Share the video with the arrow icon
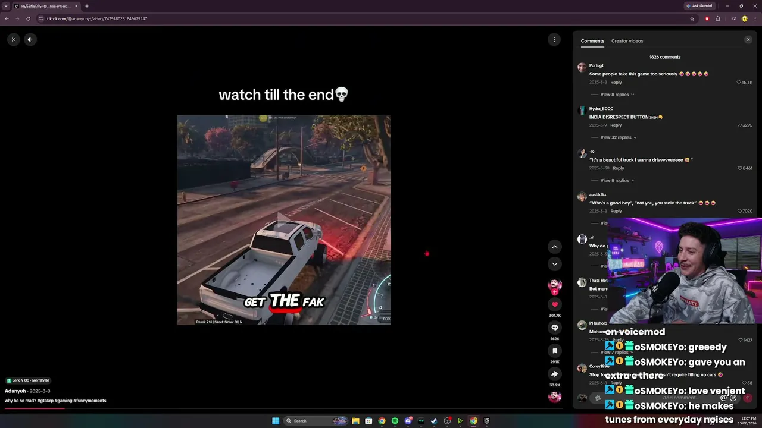Screen dimensions: 762x428 click(555, 374)
